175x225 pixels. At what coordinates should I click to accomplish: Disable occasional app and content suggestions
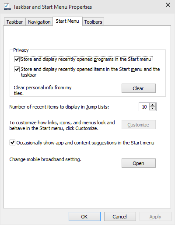point(12,143)
